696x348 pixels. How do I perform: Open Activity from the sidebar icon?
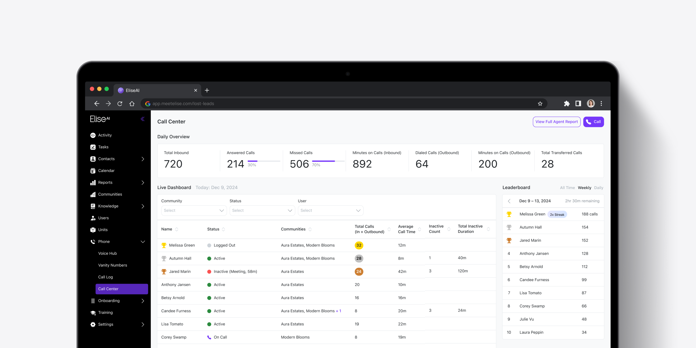click(x=93, y=135)
